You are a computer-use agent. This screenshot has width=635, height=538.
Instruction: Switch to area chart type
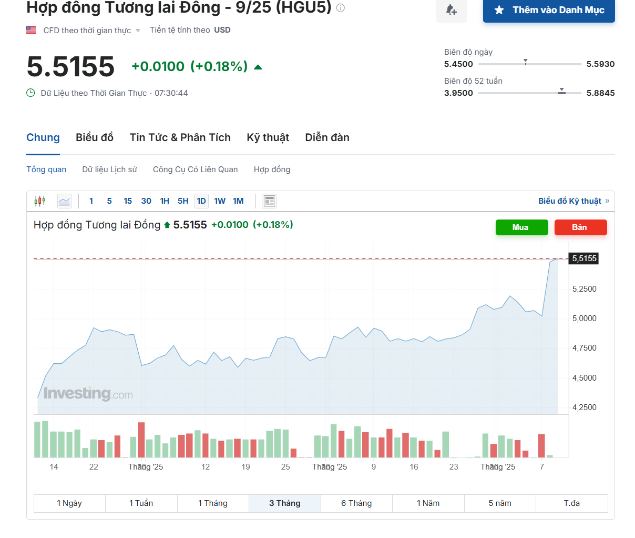point(64,201)
